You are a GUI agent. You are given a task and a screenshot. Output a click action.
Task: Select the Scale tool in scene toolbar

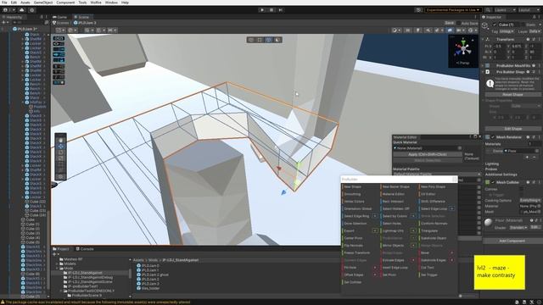pyautogui.click(x=60, y=158)
